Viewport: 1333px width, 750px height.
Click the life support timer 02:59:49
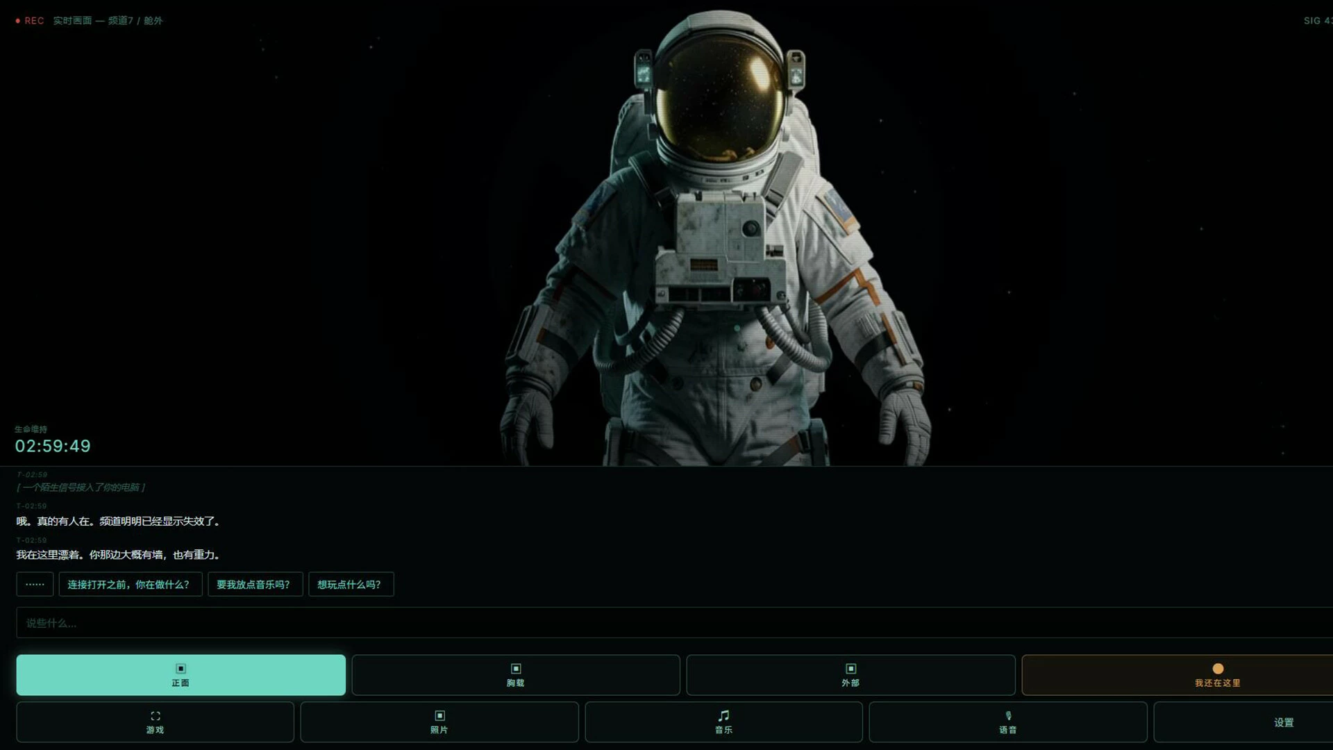(x=53, y=446)
